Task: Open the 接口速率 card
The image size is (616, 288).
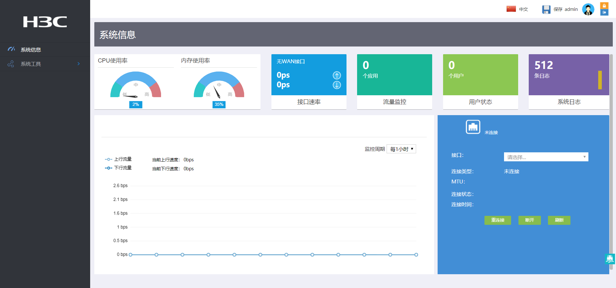Action: pyautogui.click(x=309, y=82)
